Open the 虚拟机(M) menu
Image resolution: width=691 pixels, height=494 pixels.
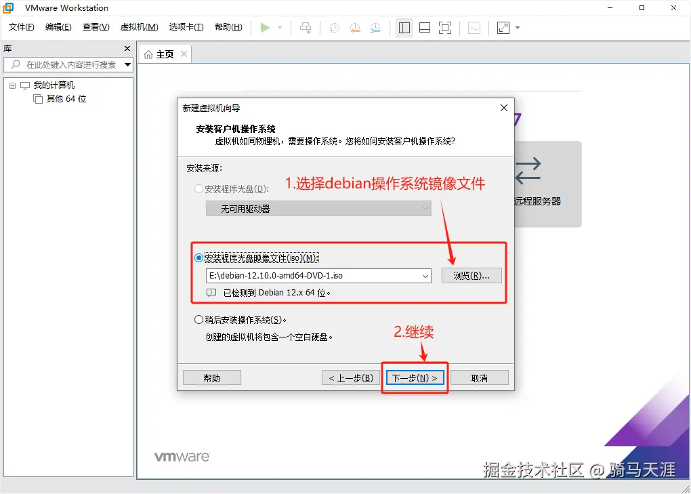click(x=140, y=27)
